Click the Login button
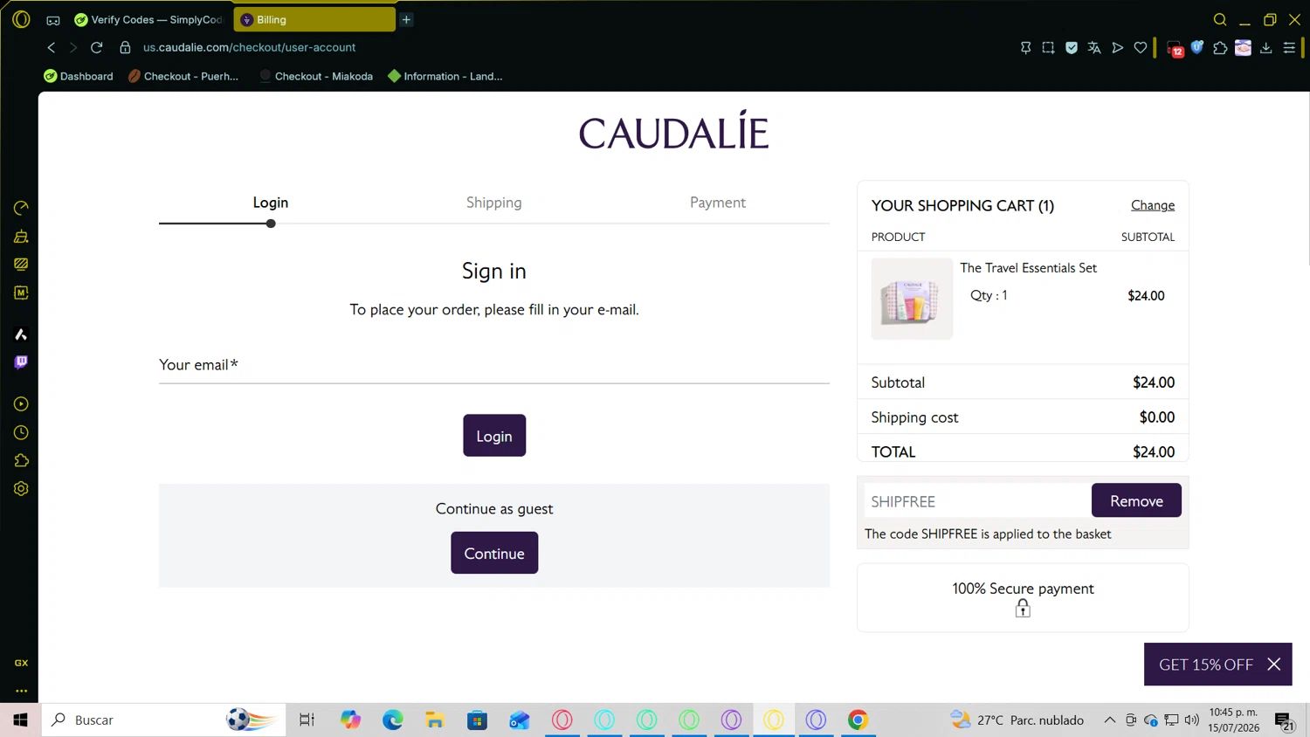This screenshot has width=1310, height=737. click(x=494, y=436)
